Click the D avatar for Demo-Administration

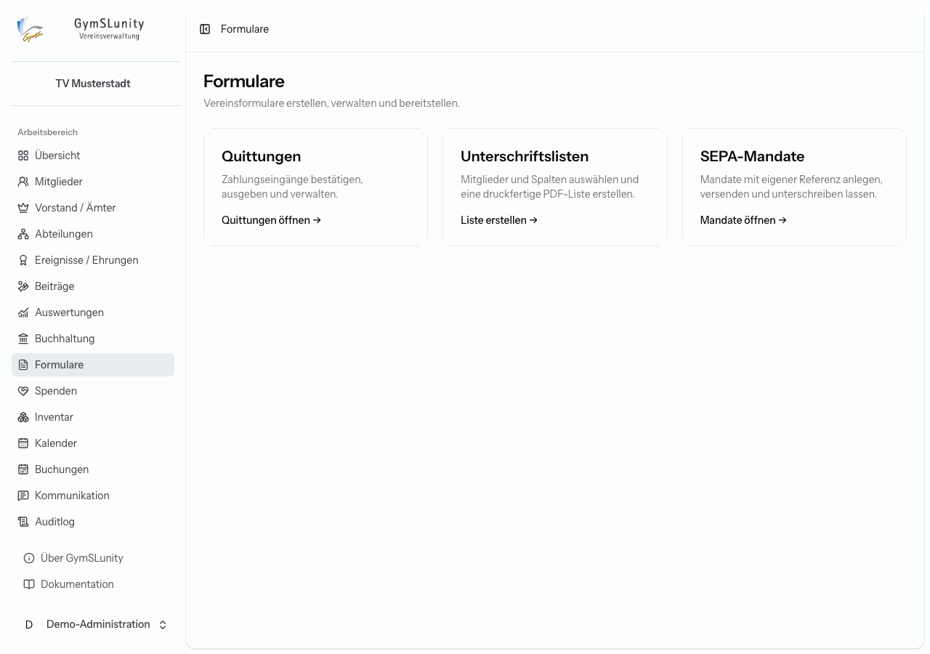tap(29, 625)
